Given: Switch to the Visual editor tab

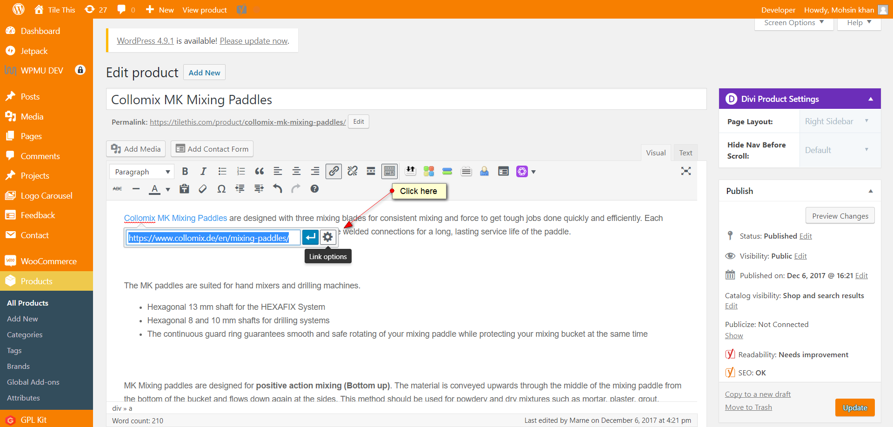Looking at the screenshot, I should click(x=656, y=153).
